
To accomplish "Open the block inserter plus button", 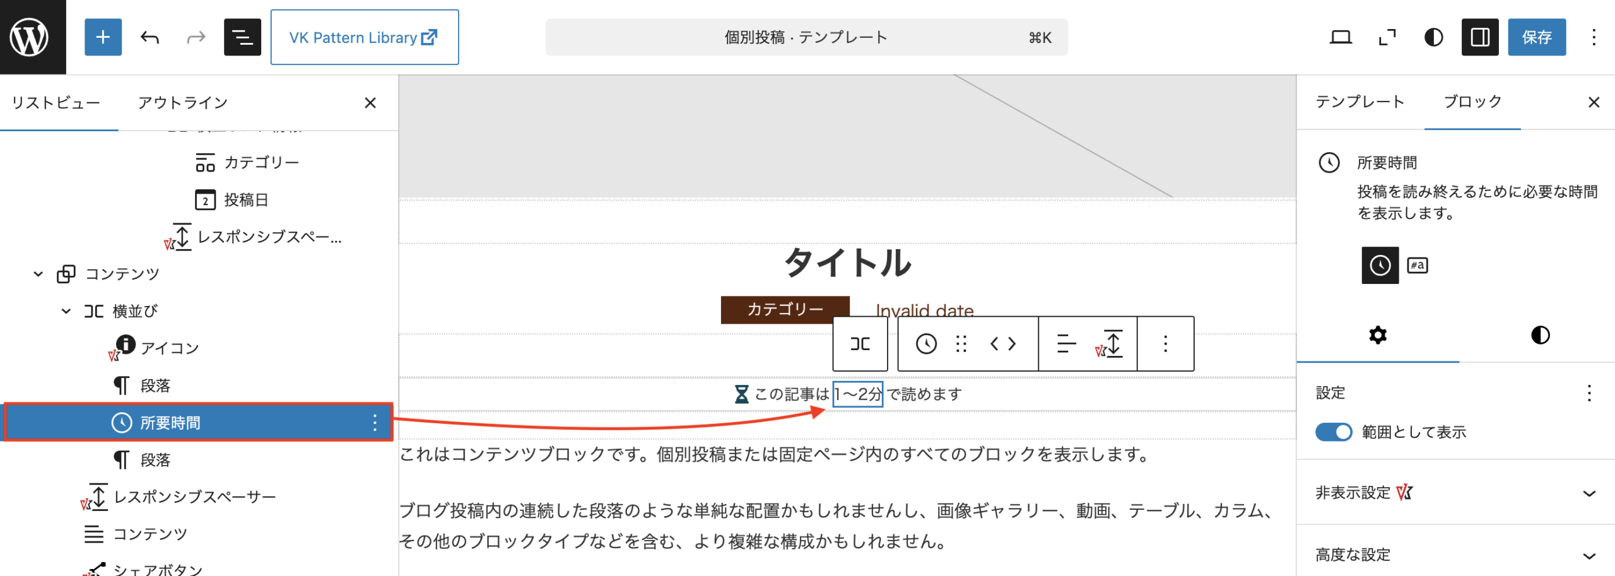I will tap(103, 37).
